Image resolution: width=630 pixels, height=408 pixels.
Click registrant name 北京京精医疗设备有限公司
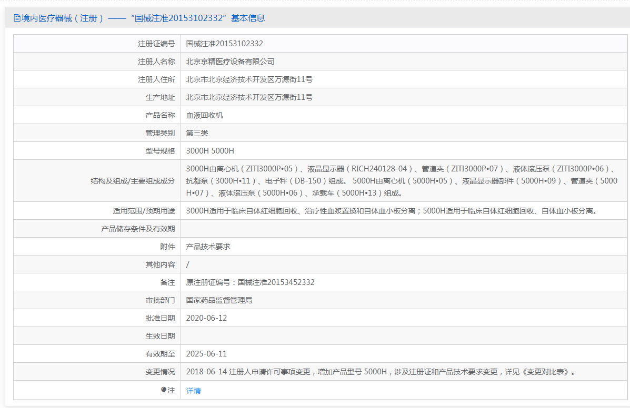pyautogui.click(x=230, y=62)
